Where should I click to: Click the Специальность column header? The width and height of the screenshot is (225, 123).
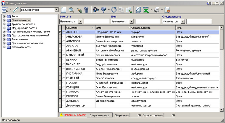pyautogui.click(x=153, y=28)
